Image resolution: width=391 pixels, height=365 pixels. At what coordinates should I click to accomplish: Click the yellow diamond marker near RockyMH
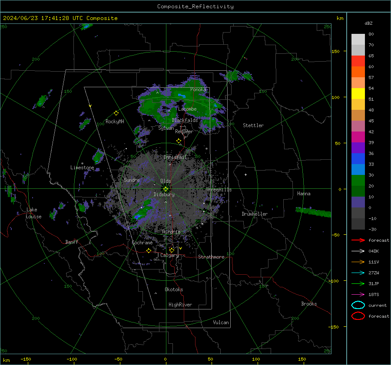coord(116,113)
